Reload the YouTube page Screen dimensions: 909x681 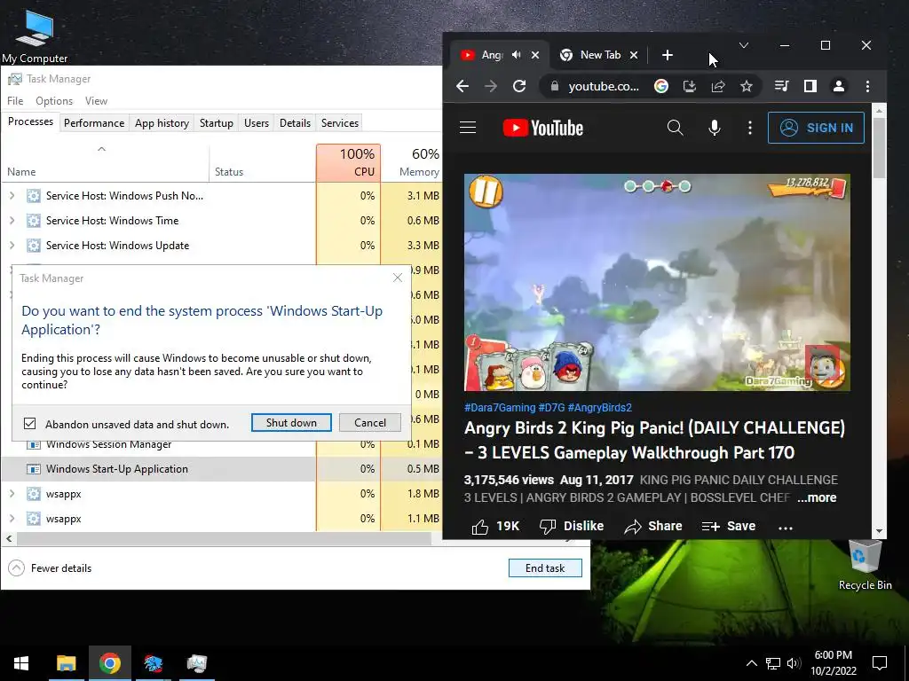pos(519,86)
